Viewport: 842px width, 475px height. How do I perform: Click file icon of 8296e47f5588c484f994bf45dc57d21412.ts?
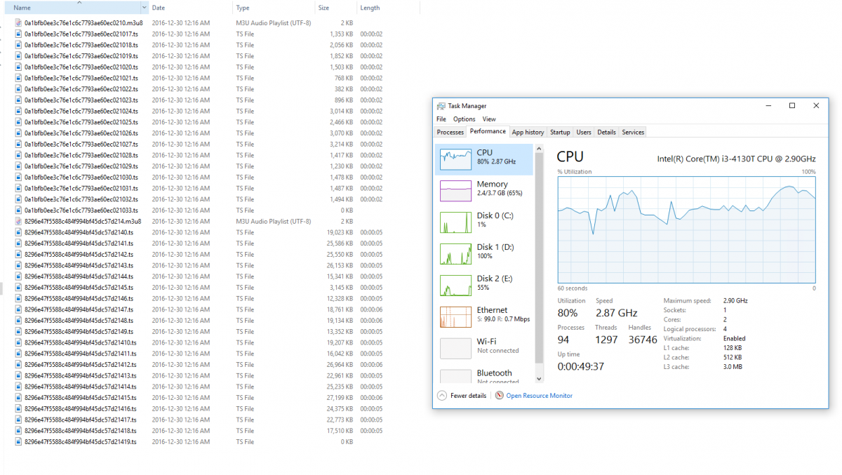point(19,365)
